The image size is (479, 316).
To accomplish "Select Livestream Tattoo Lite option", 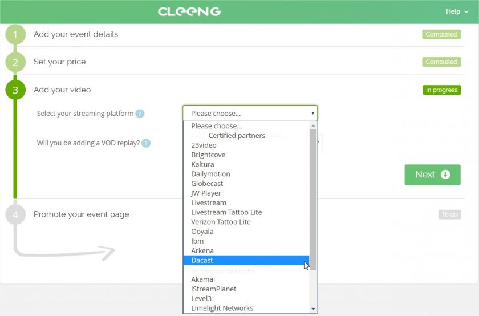I will [246, 212].
